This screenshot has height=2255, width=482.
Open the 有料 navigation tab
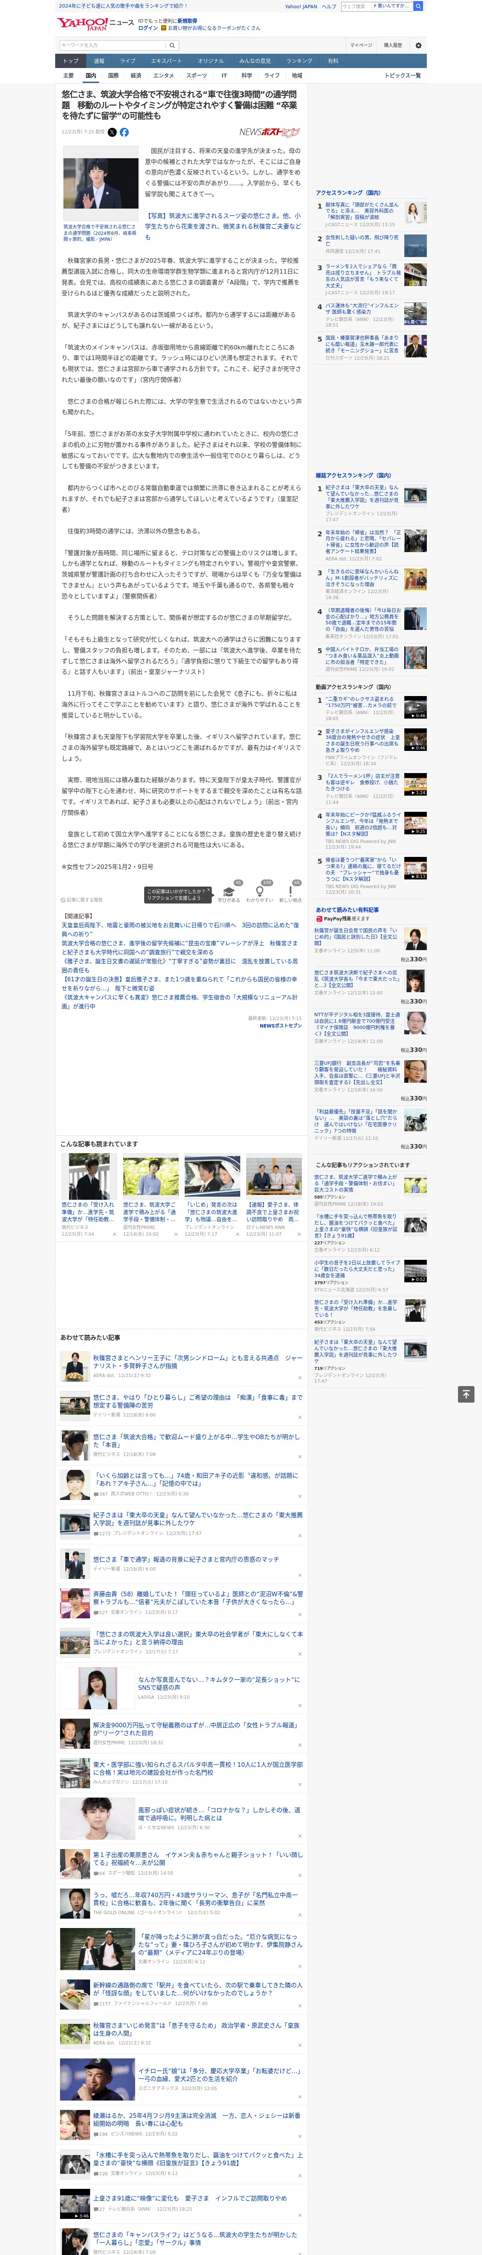pos(333,61)
